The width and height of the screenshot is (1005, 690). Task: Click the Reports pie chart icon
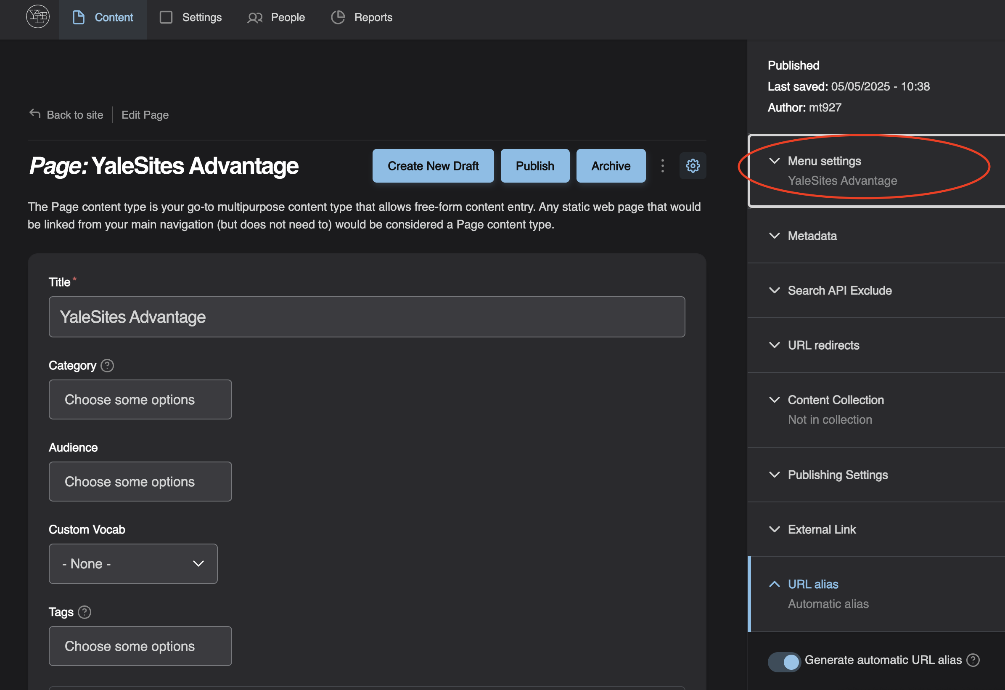tap(338, 17)
